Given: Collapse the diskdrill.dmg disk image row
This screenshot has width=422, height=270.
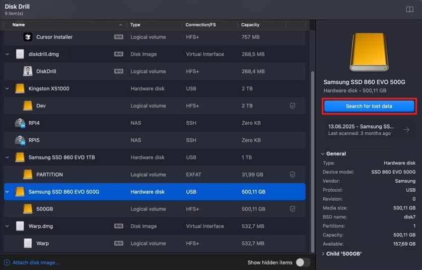Looking at the screenshot, I should 7,54.
